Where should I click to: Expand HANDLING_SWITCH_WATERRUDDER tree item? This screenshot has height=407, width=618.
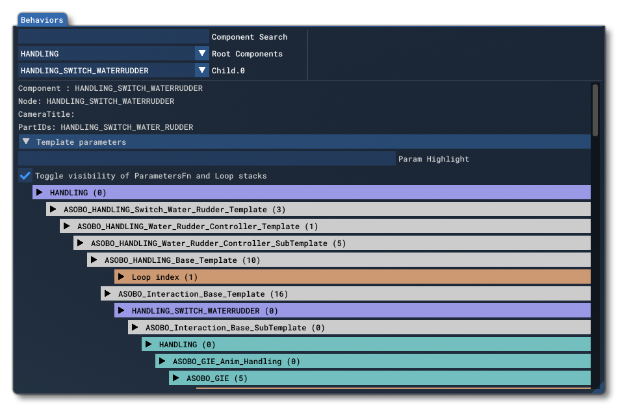(120, 310)
